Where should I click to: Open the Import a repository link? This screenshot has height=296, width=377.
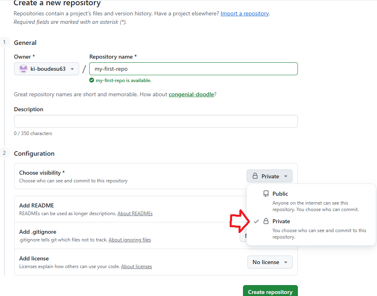(244, 13)
